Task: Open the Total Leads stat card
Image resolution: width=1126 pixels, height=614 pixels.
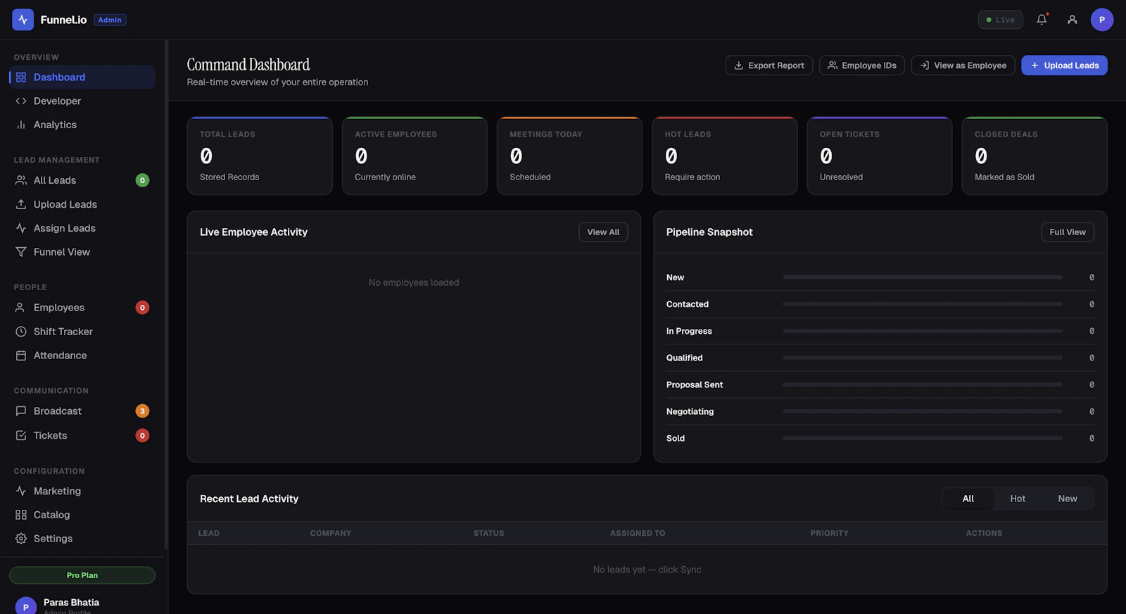Action: (260, 156)
